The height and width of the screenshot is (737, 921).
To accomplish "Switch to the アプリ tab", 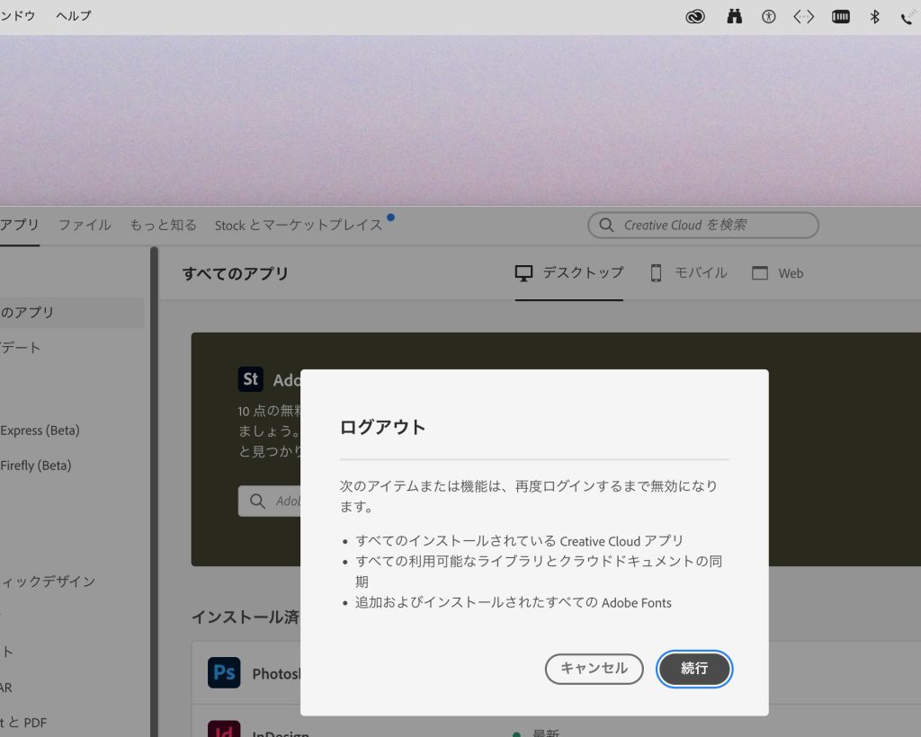I will coord(20,225).
